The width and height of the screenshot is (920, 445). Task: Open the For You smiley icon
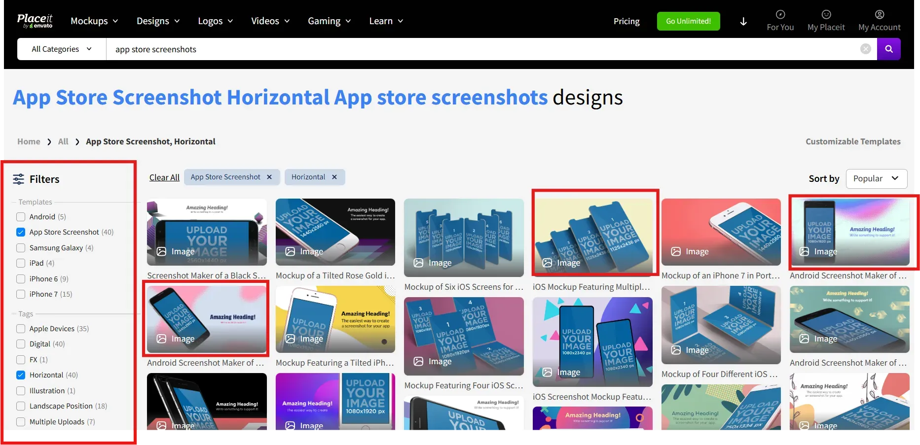[x=780, y=15]
